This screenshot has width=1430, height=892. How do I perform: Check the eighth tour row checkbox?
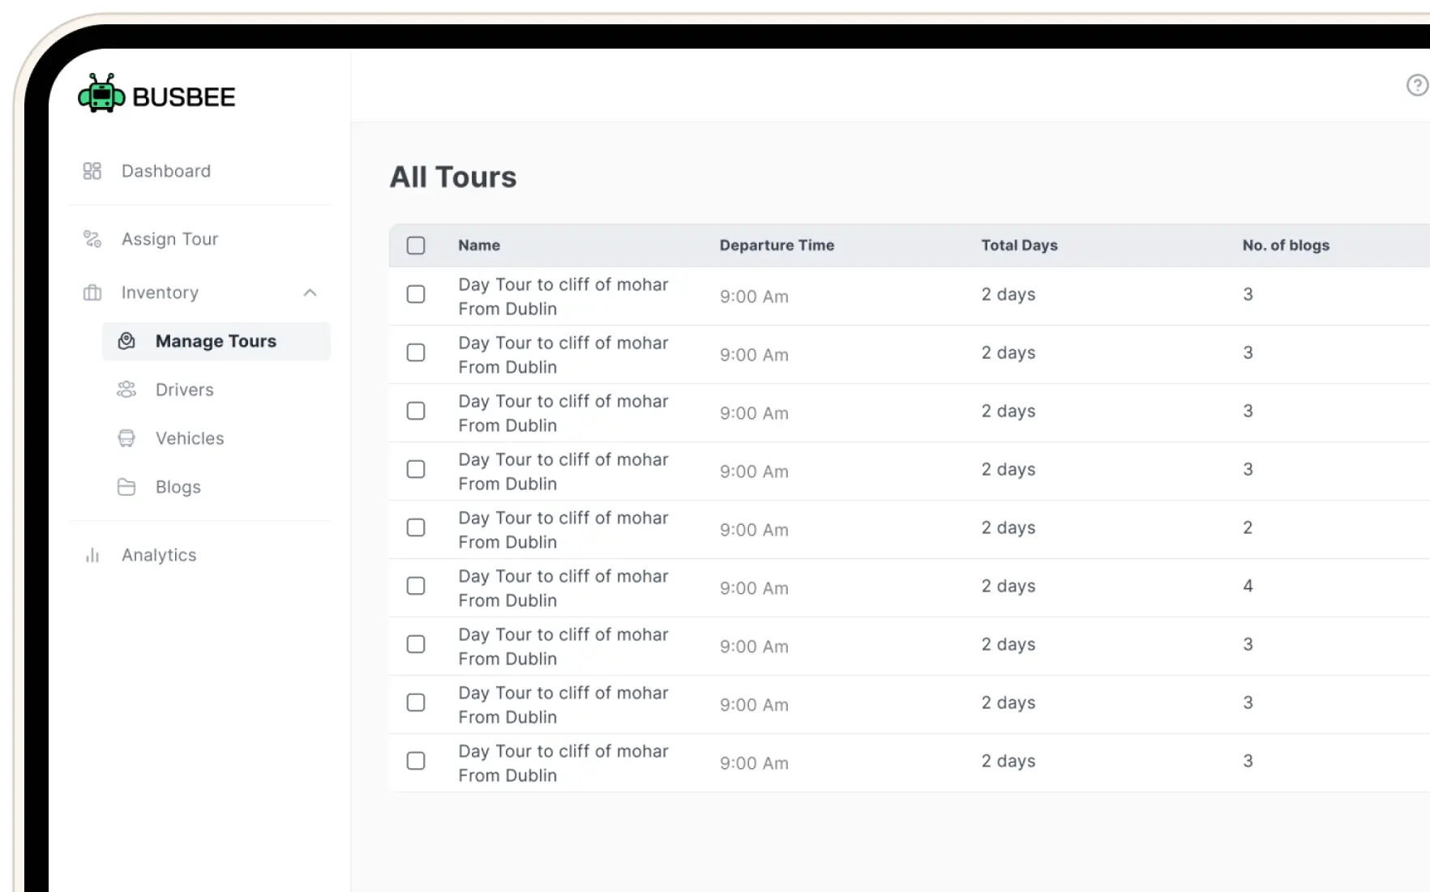416,702
